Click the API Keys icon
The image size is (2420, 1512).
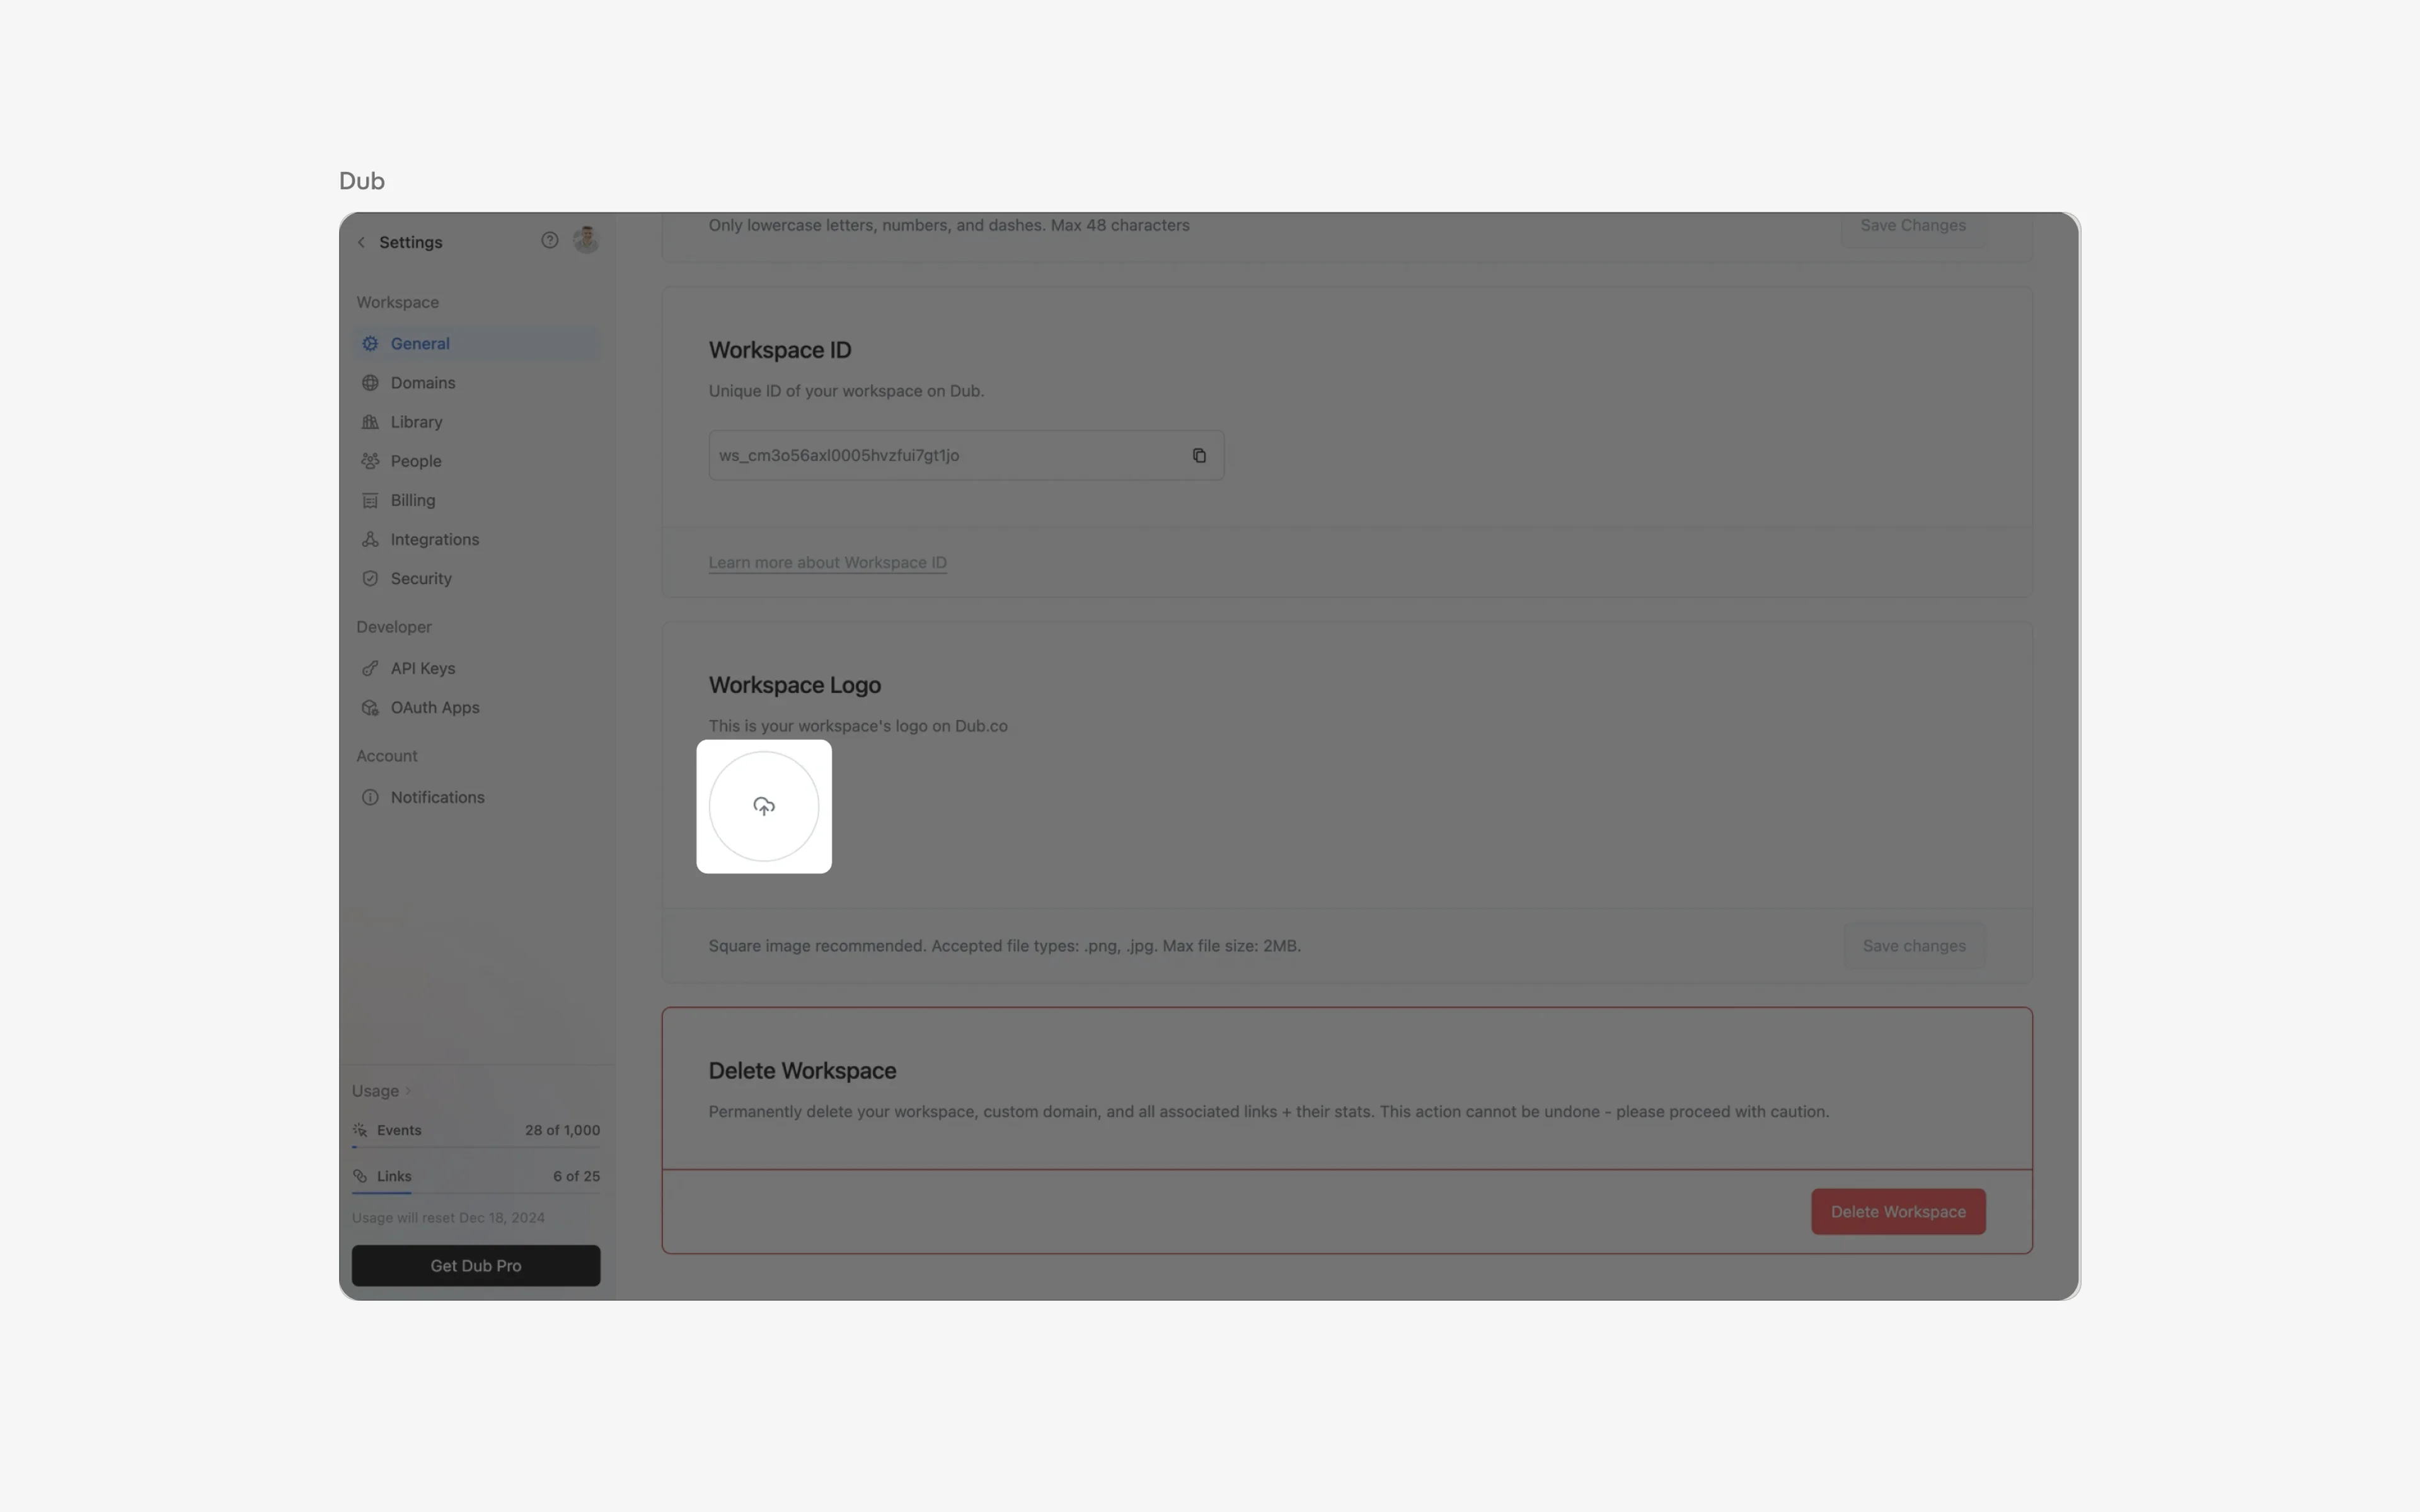(370, 668)
